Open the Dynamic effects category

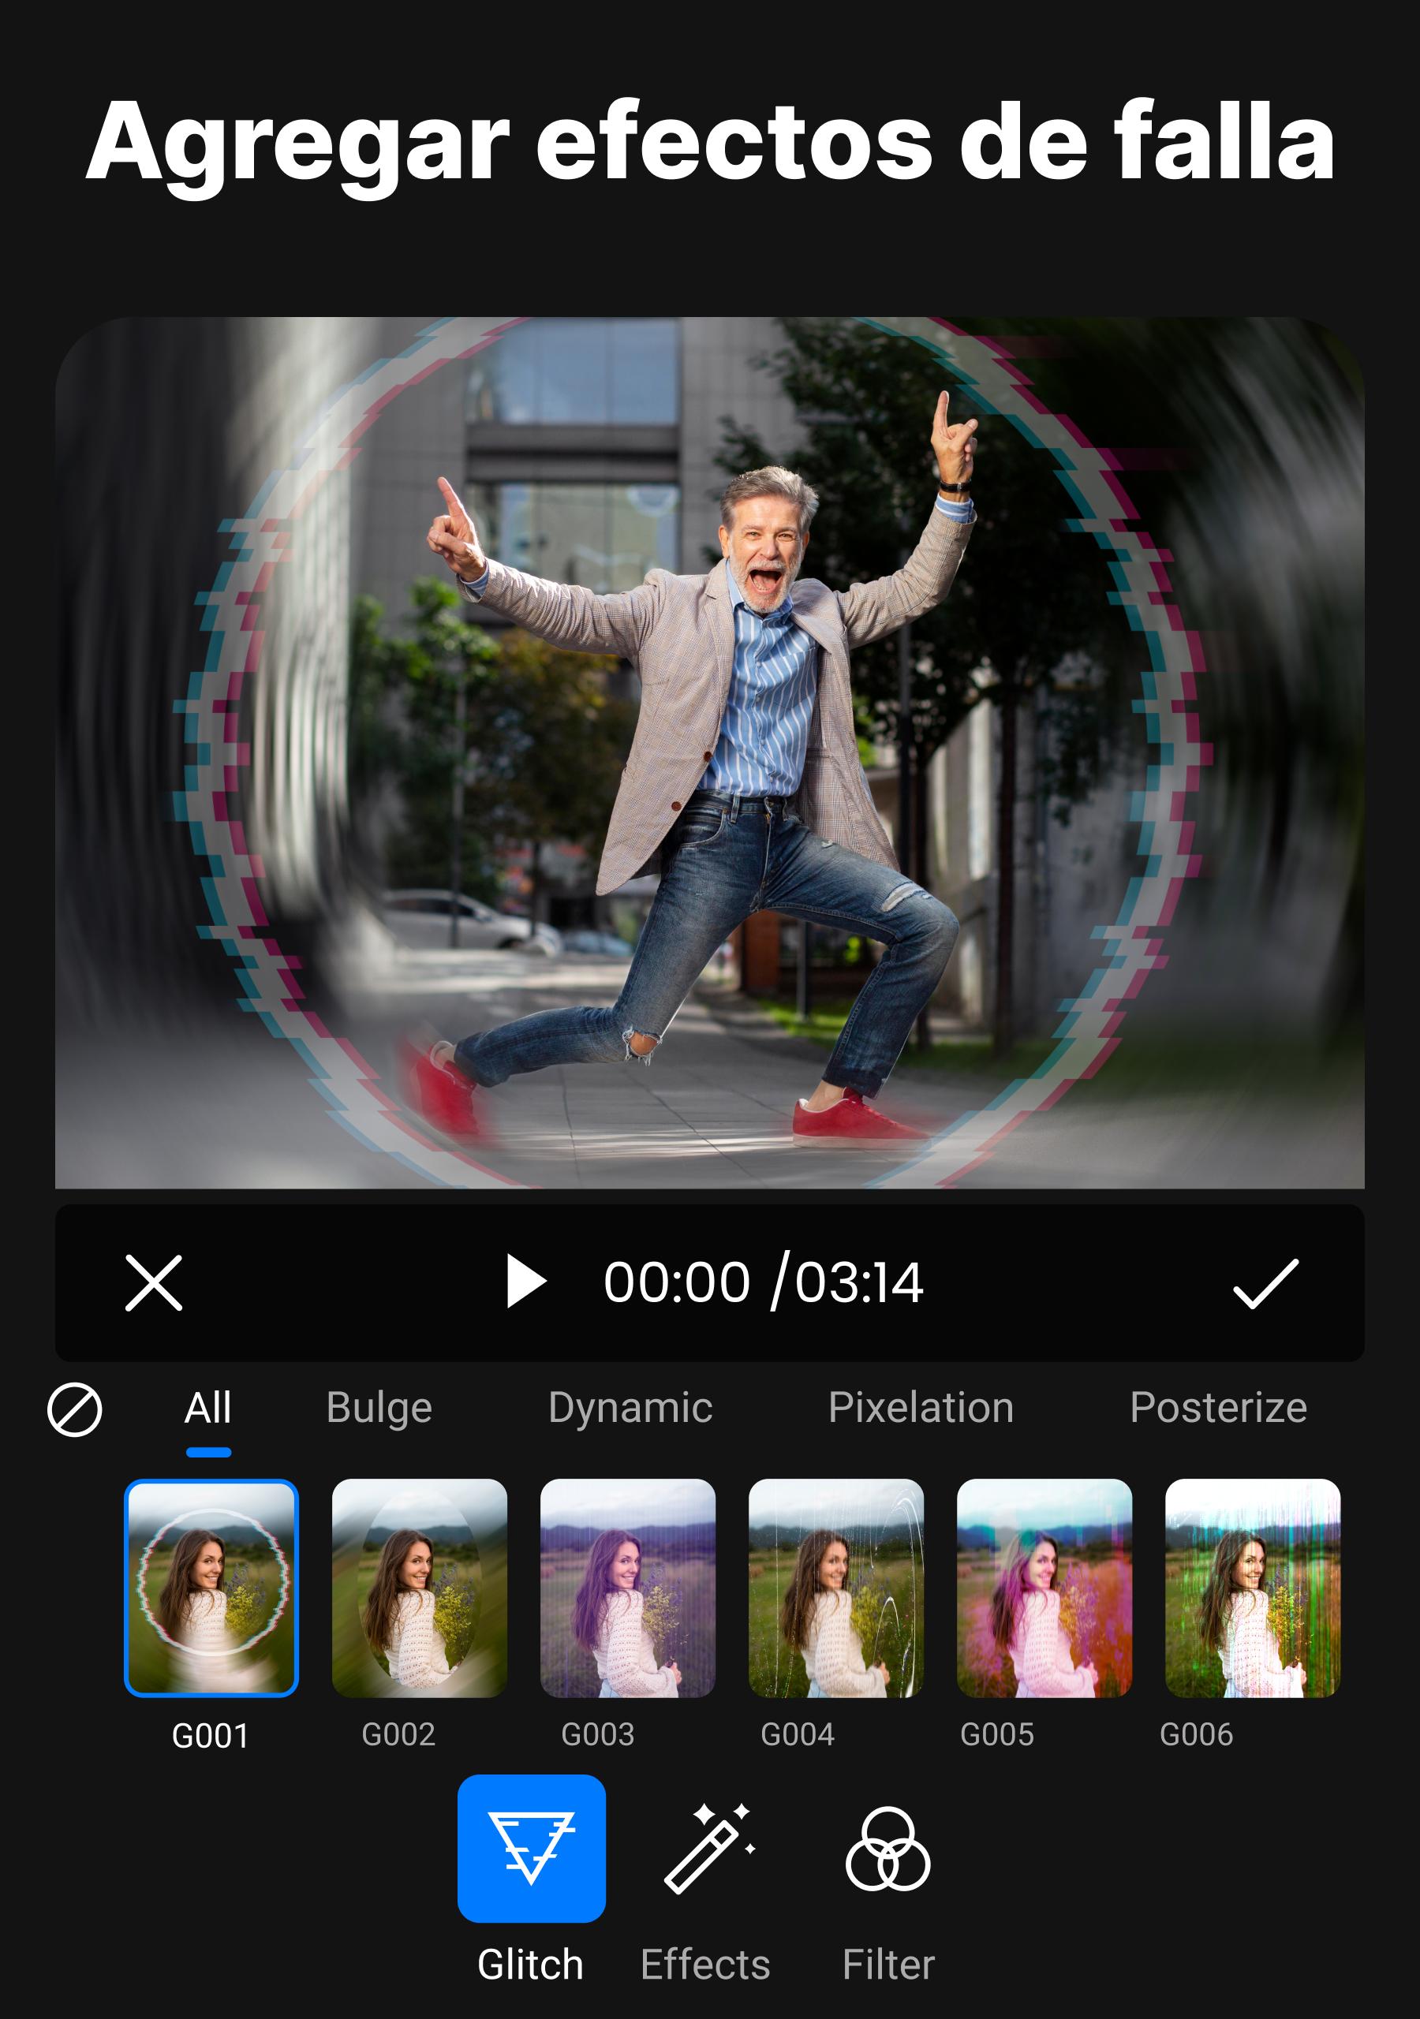(x=630, y=1409)
